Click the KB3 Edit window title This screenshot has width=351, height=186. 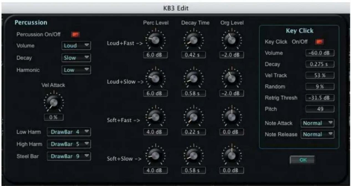pyautogui.click(x=176, y=8)
